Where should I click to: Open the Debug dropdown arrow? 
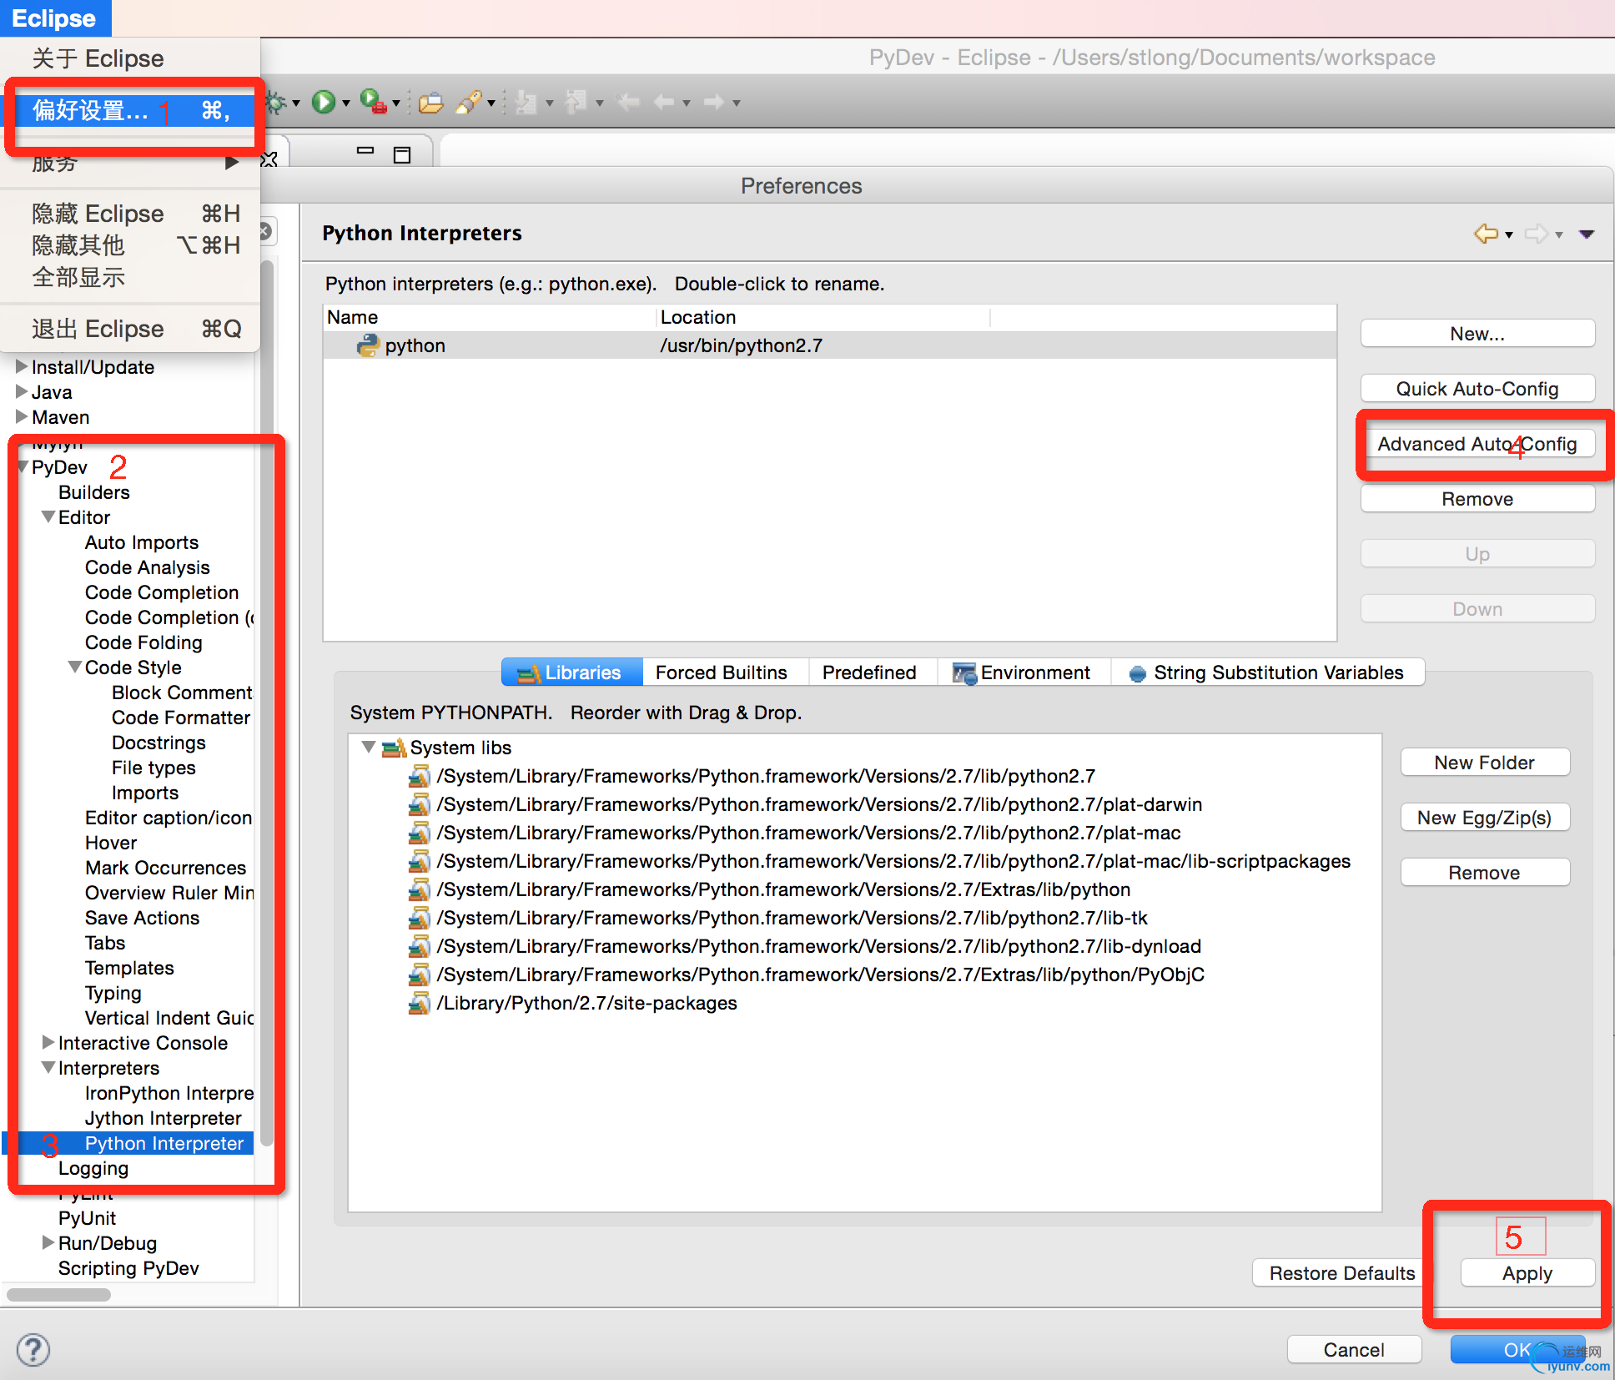pos(296,103)
